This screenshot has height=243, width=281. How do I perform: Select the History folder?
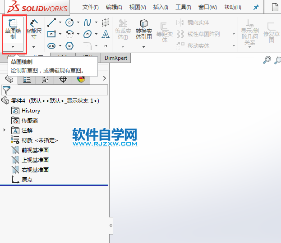click(x=26, y=111)
